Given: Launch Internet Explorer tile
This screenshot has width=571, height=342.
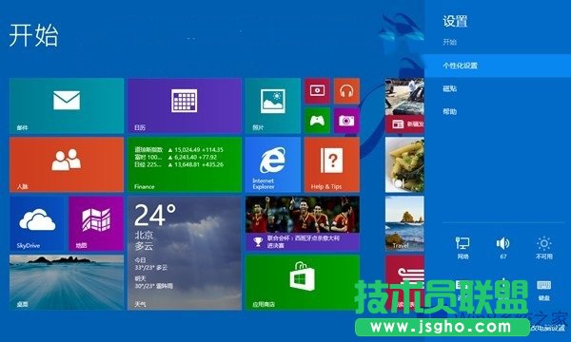Looking at the screenshot, I should click(x=273, y=164).
